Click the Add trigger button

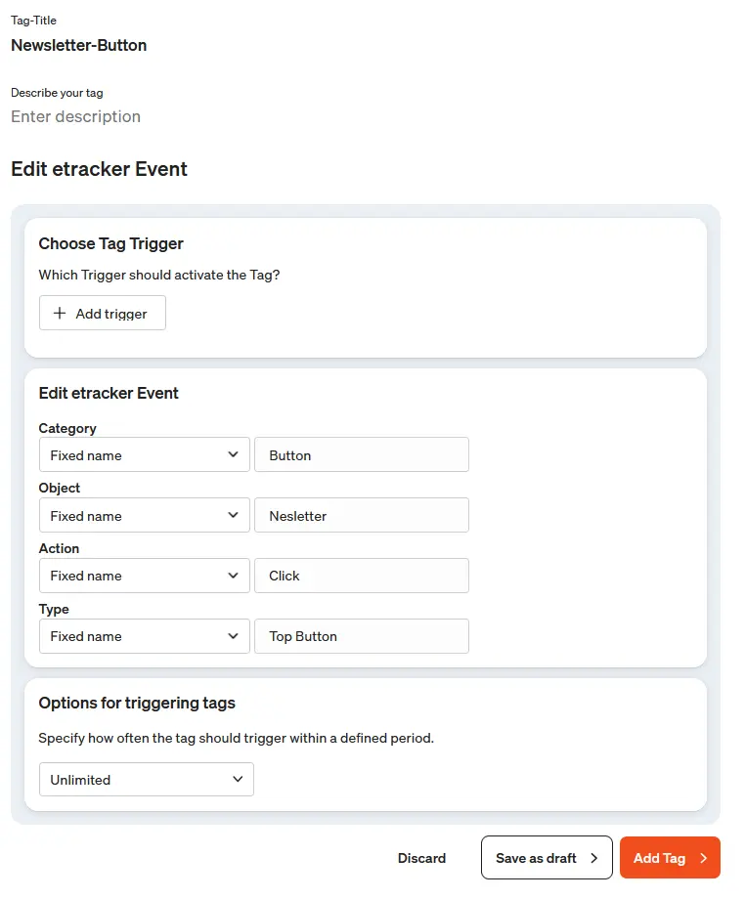(x=102, y=313)
